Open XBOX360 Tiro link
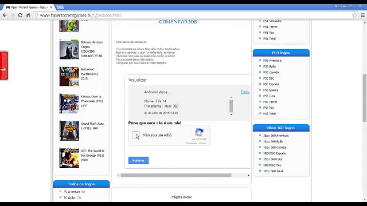The image size is (367, 206). tap(272, 165)
